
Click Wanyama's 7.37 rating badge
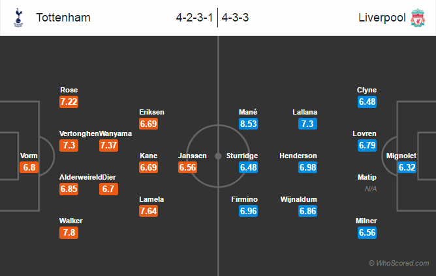108,145
